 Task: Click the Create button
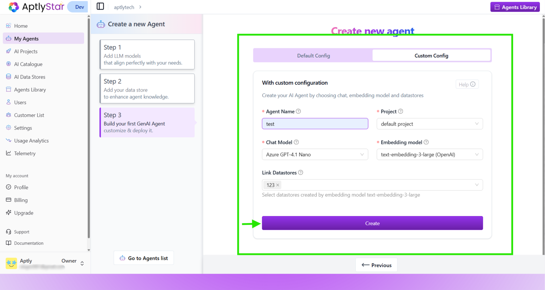[x=372, y=223]
